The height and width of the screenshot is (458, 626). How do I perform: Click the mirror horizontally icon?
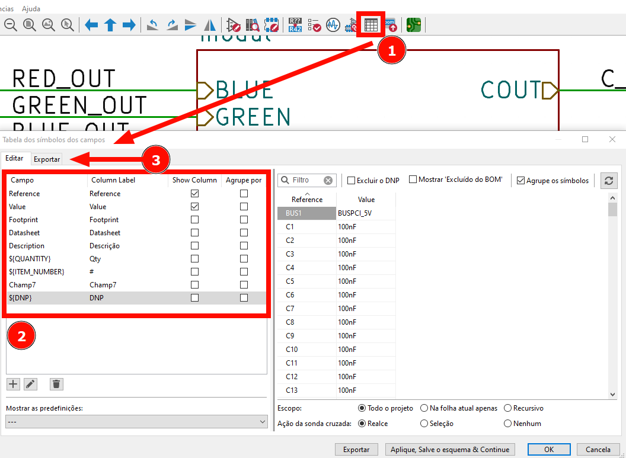(210, 25)
